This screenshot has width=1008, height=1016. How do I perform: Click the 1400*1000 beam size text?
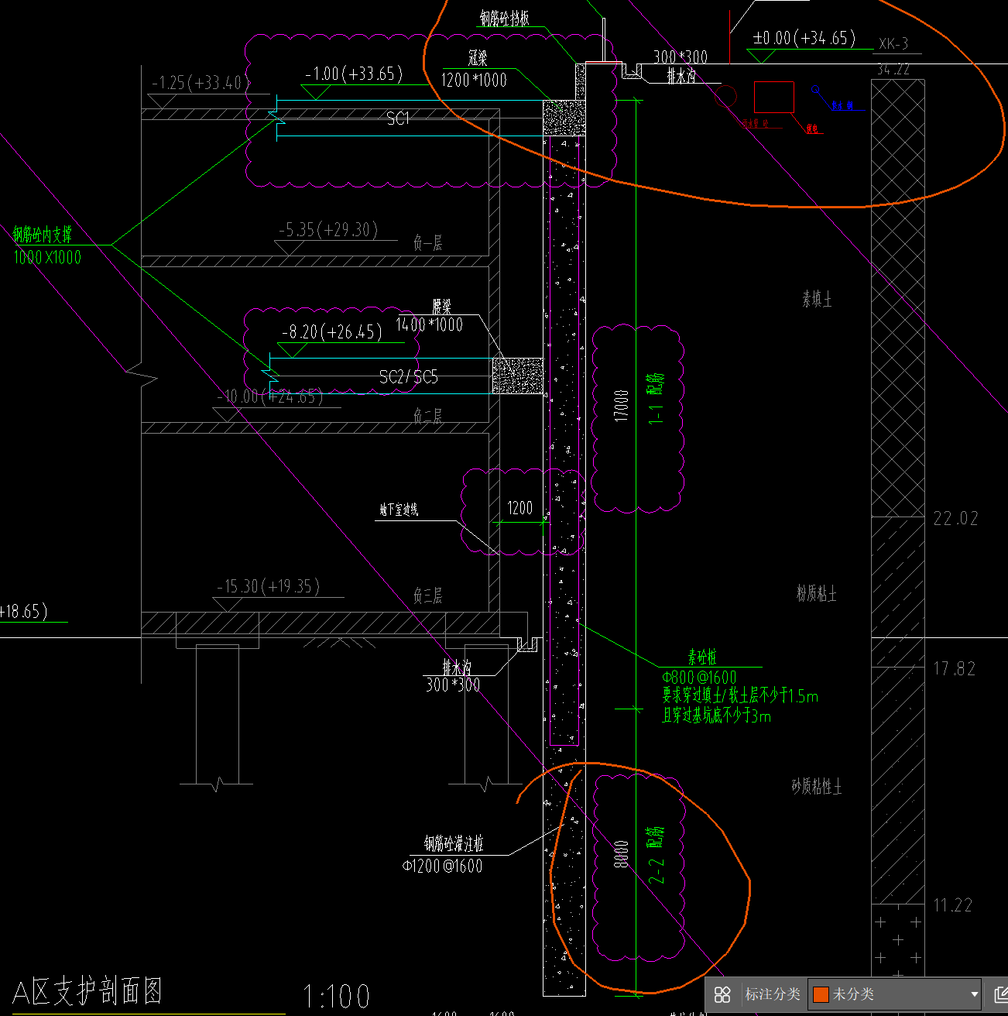(429, 325)
